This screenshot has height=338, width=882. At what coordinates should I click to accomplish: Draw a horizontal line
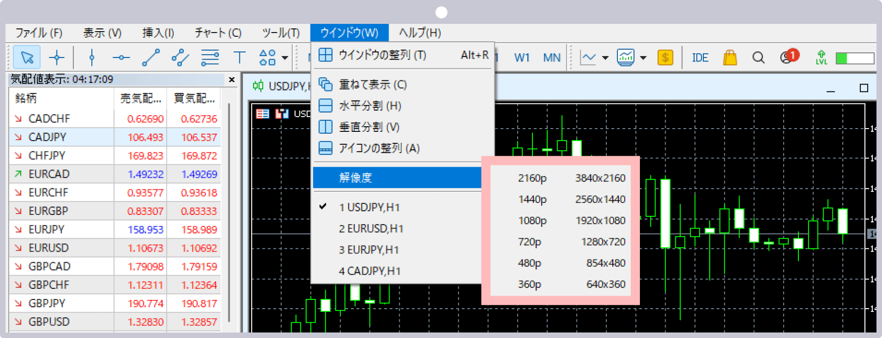pos(121,57)
